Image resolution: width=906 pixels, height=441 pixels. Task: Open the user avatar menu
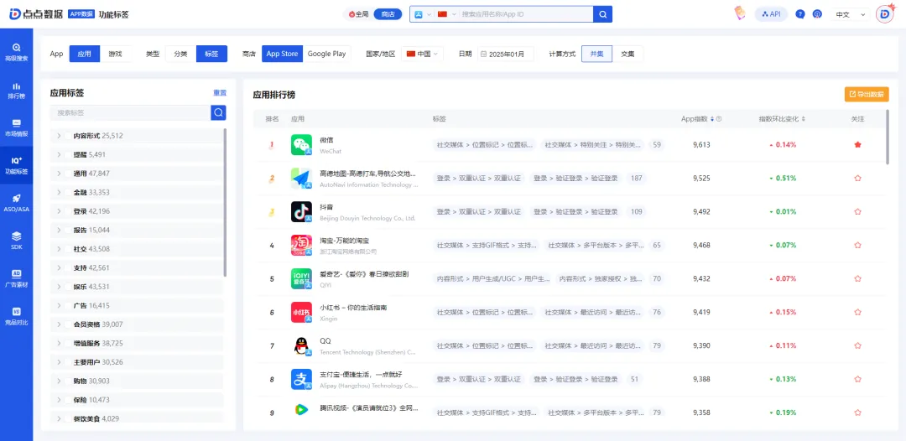click(885, 14)
